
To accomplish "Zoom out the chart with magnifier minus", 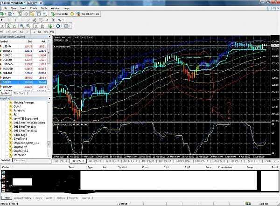I will [28, 26].
